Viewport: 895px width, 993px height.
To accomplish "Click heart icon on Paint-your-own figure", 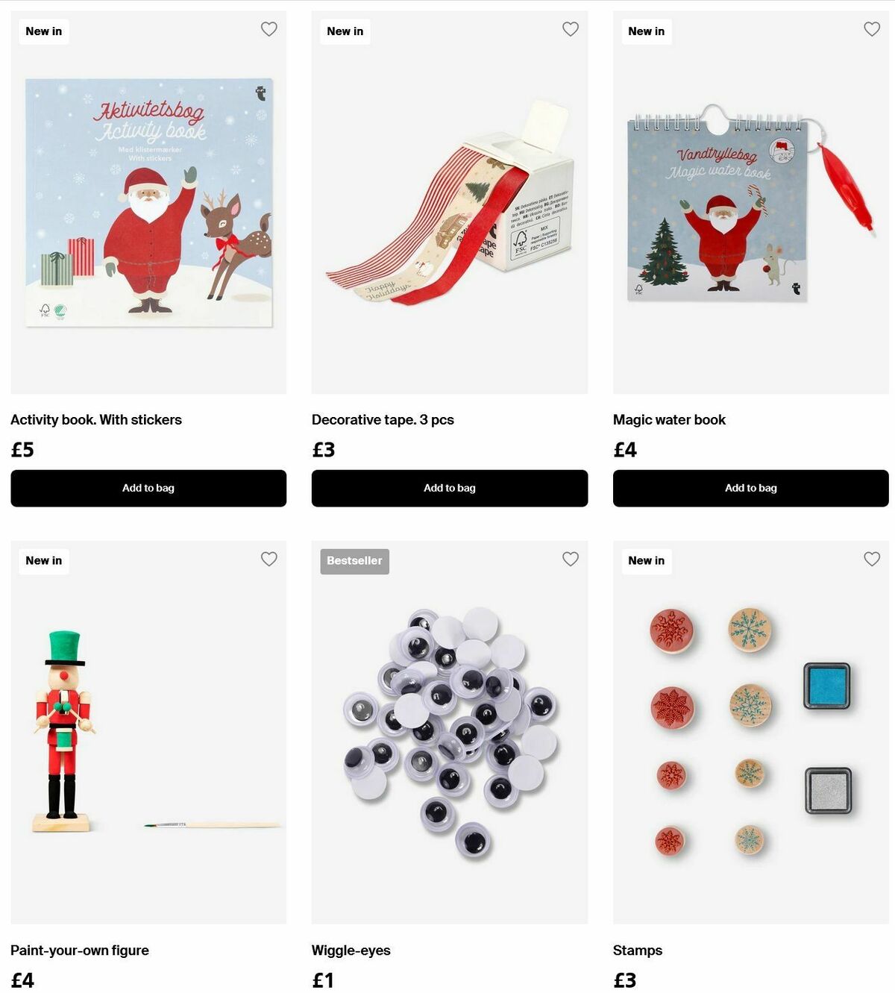I will 268,559.
